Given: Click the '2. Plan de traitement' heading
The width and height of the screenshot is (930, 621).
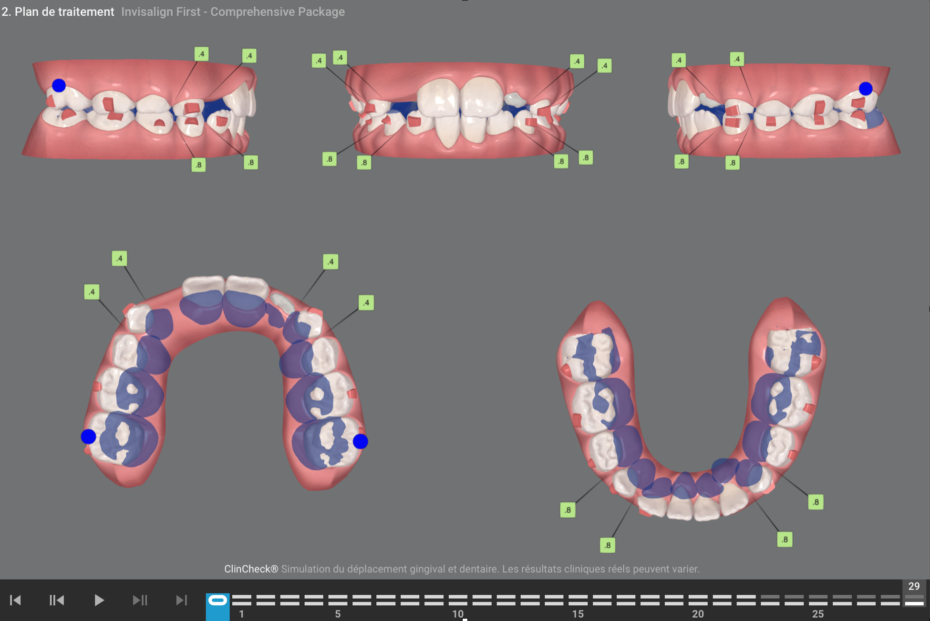Looking at the screenshot, I should coord(58,12).
